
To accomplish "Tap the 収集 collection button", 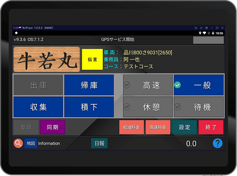I will click(38, 107).
